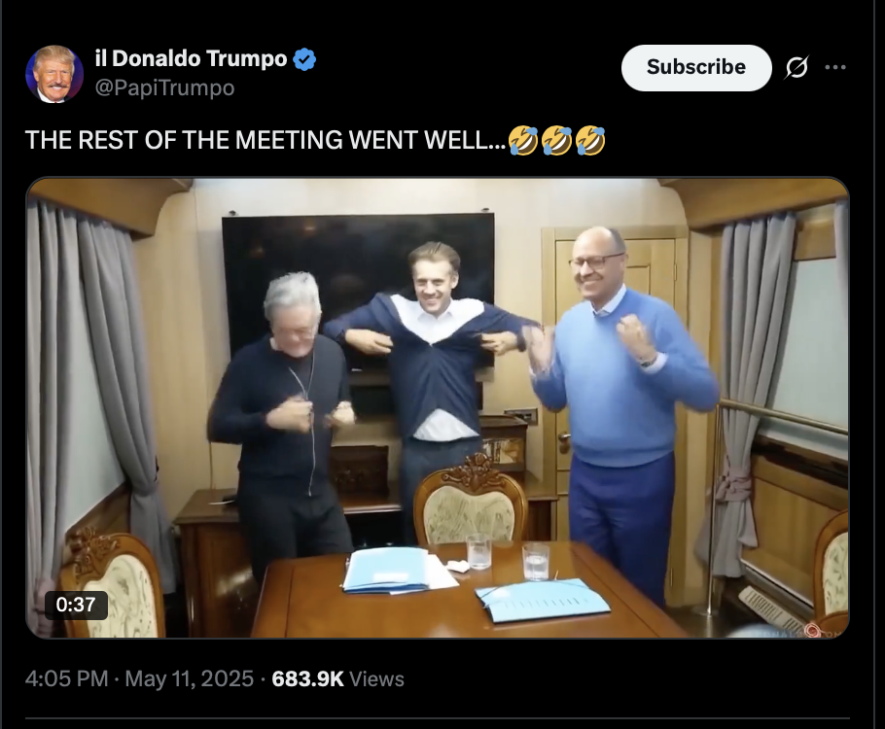Click the first laughing emoji in the tweet
The height and width of the screenshot is (729, 885).
pos(522,141)
